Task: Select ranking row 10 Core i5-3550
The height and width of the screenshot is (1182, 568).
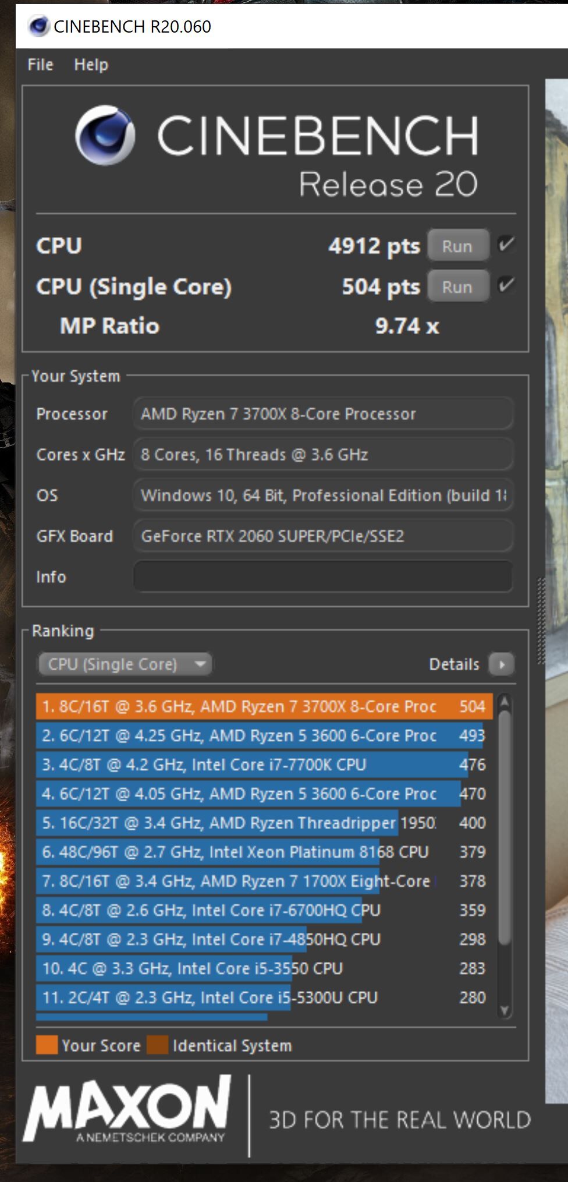Action: pos(264,968)
